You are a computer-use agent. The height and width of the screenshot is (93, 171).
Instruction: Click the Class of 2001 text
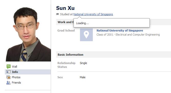[x=105, y=35]
